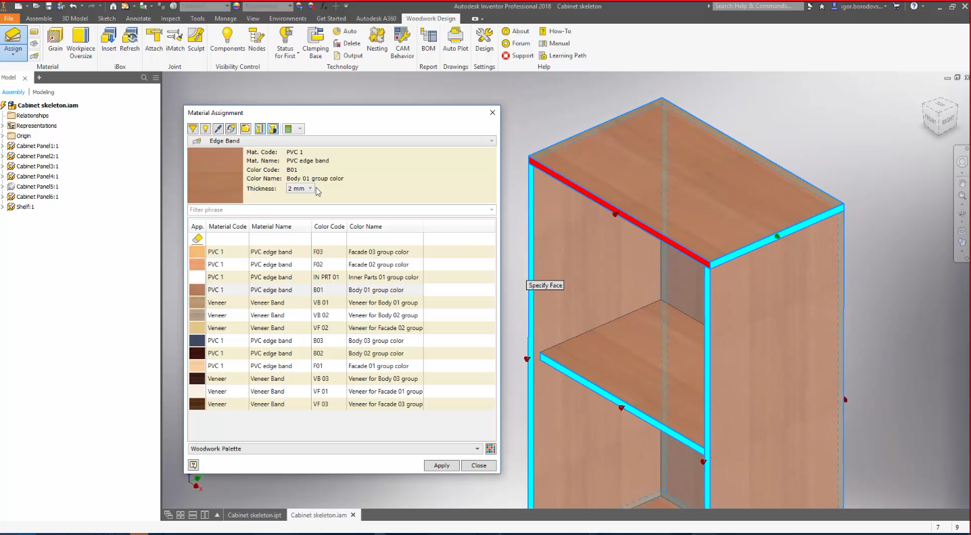
Task: Click the iBox Refresh icon
Action: tap(129, 40)
